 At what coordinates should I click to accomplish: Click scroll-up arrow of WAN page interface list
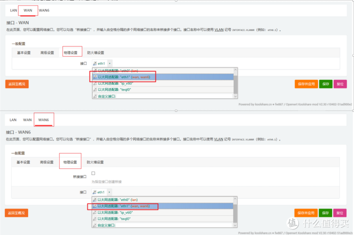coord(235,70)
